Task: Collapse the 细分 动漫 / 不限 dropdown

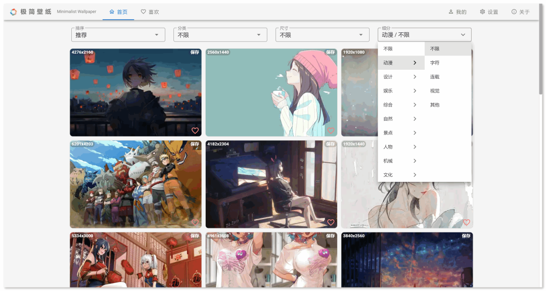Action: click(425, 35)
